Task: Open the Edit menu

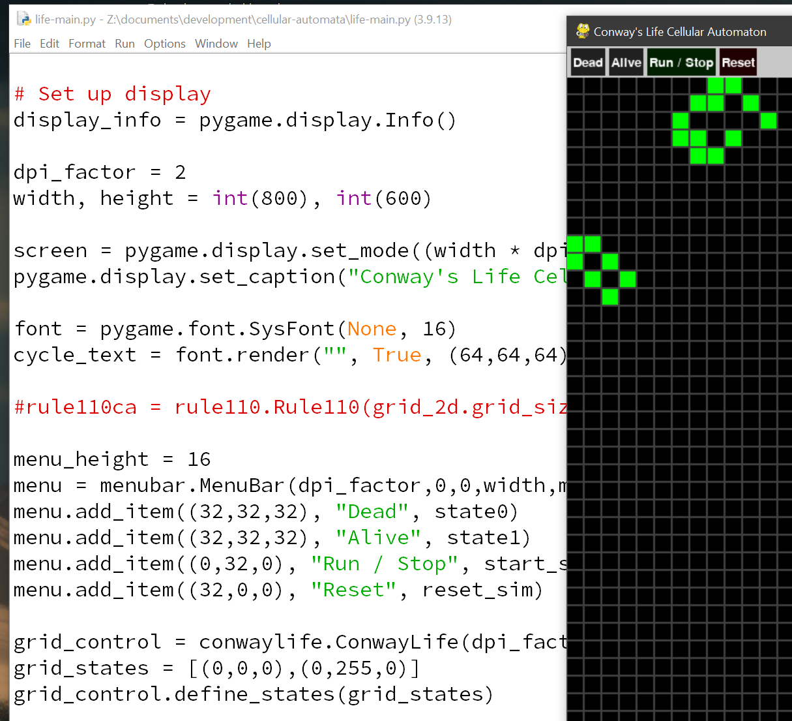Action: (x=50, y=44)
